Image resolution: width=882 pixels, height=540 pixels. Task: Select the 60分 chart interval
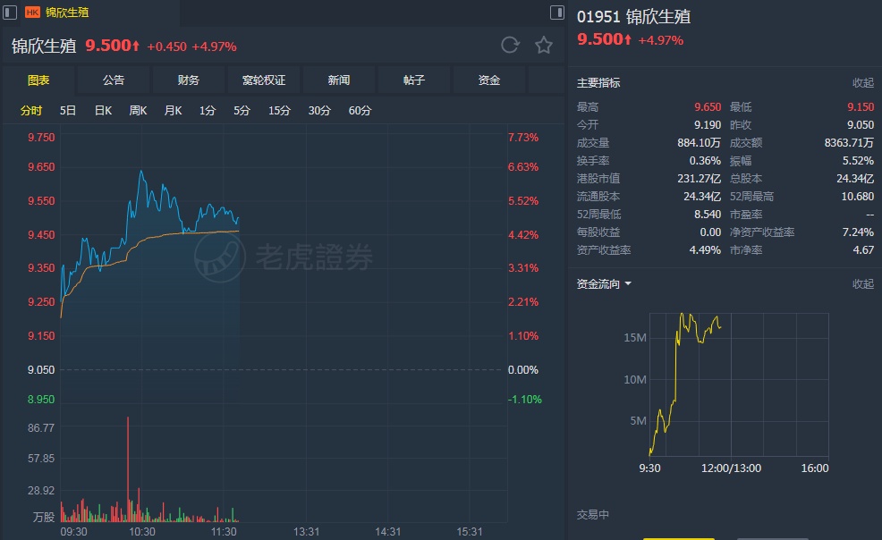[360, 111]
